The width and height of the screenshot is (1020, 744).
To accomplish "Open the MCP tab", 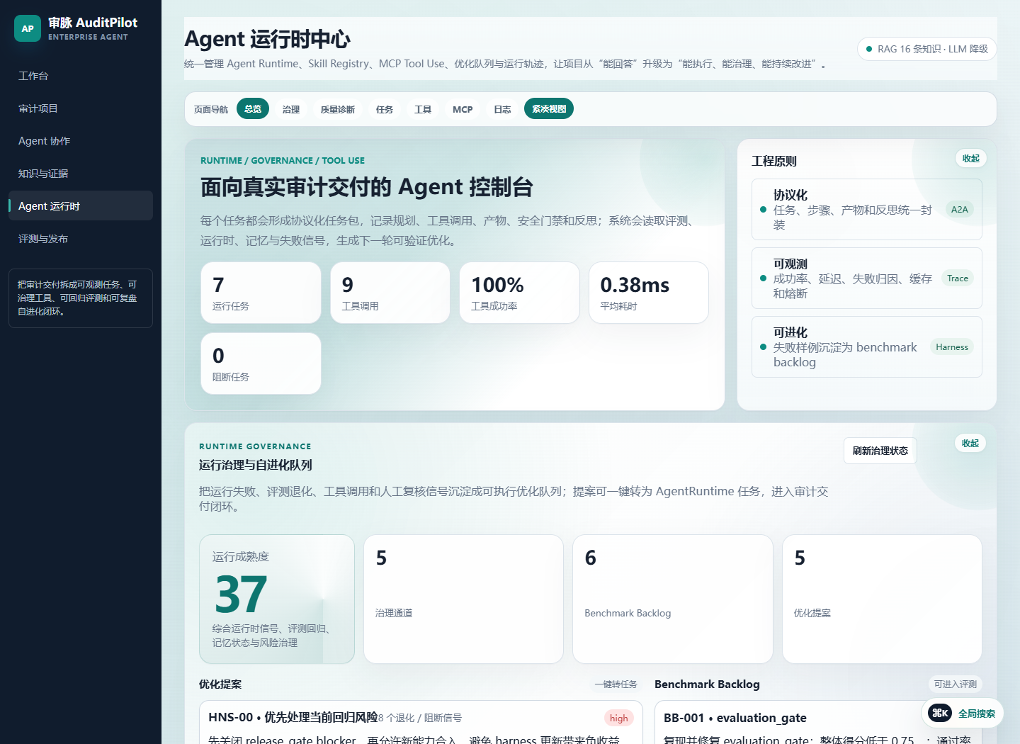I will coord(463,109).
